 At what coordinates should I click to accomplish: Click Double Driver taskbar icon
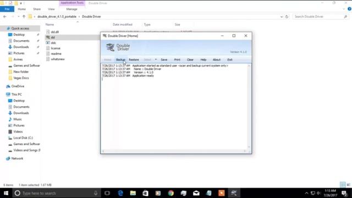234,193
